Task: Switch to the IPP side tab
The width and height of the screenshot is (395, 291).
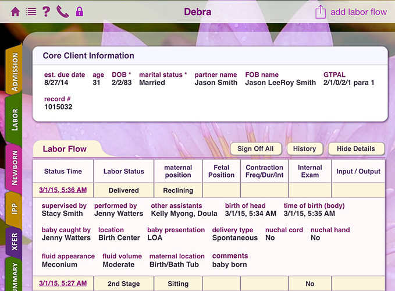Action: pos(14,209)
